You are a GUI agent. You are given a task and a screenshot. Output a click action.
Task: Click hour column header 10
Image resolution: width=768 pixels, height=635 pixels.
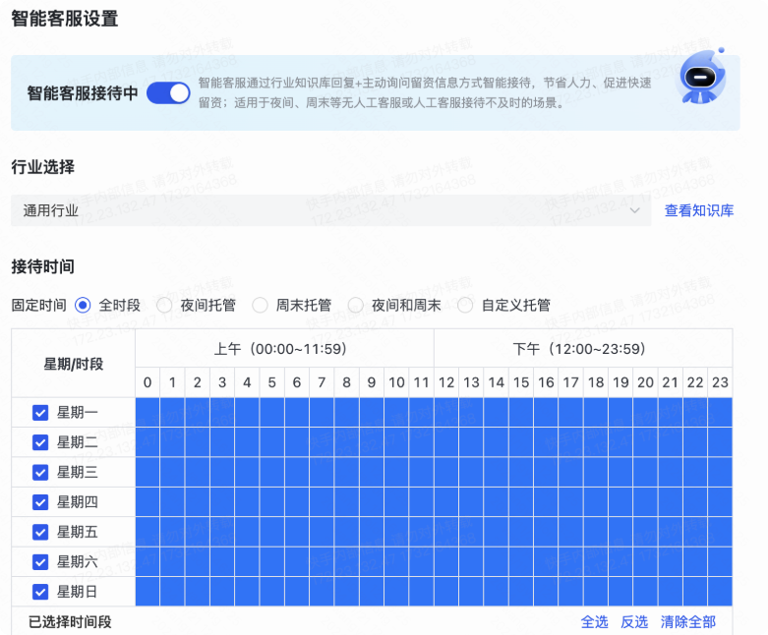(396, 382)
